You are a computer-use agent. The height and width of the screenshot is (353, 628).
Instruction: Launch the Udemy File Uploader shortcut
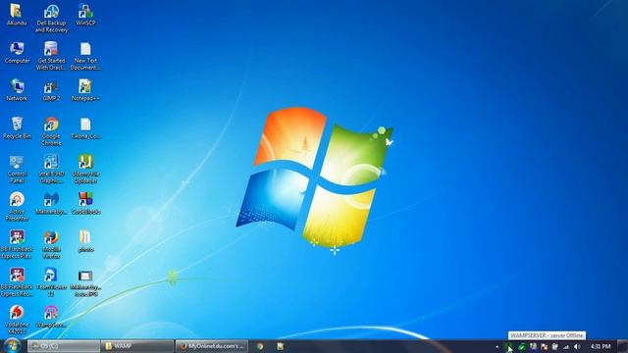point(85,170)
